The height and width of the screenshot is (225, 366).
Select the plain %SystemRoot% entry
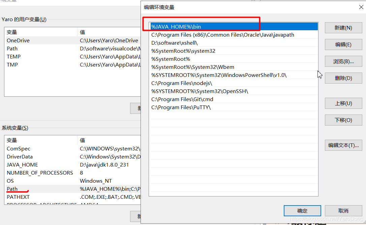pyautogui.click(x=234, y=59)
